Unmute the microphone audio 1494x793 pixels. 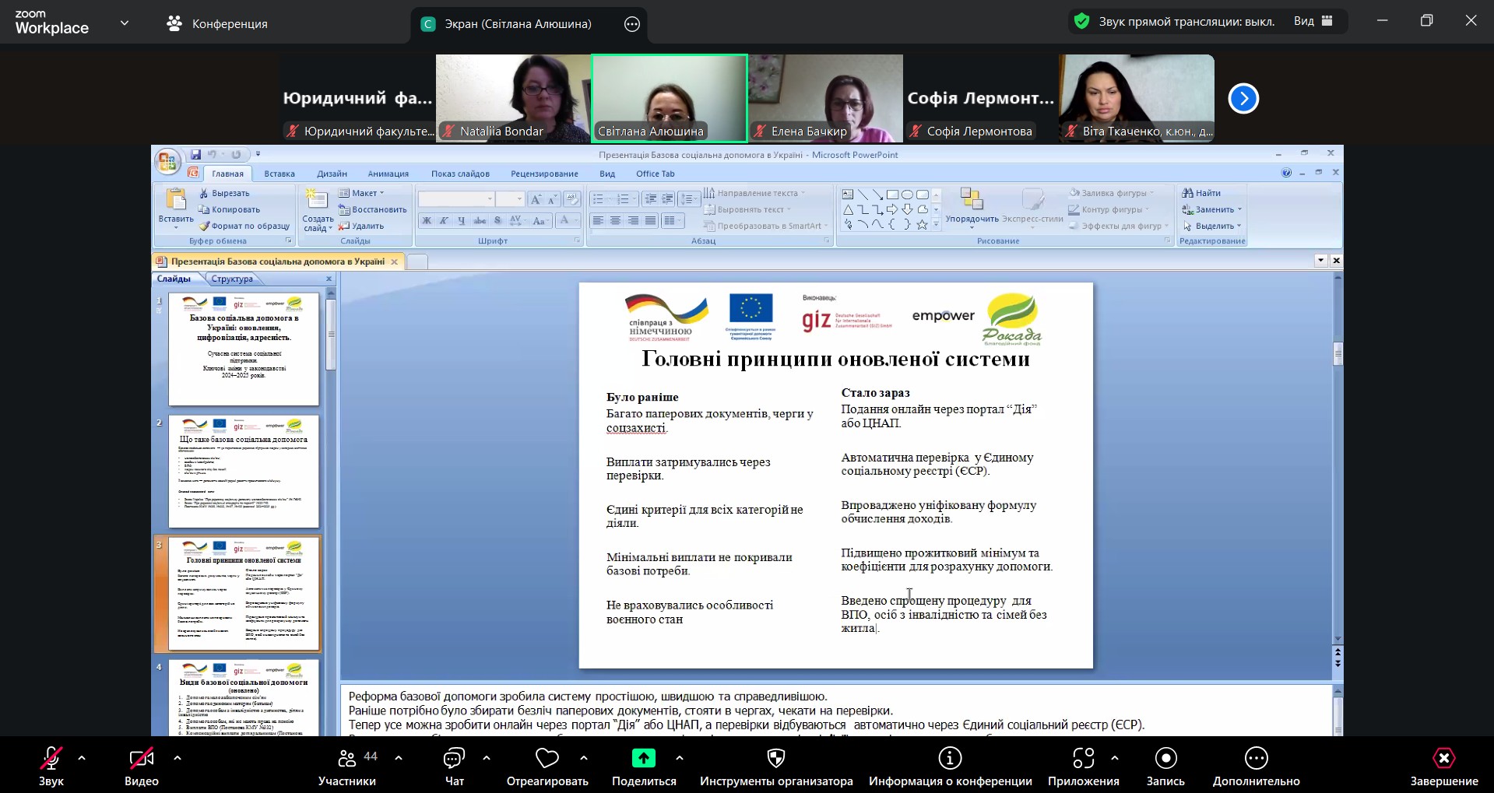pyautogui.click(x=51, y=759)
